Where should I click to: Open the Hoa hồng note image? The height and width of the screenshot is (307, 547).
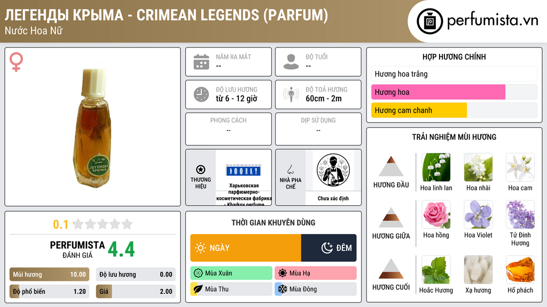click(436, 214)
